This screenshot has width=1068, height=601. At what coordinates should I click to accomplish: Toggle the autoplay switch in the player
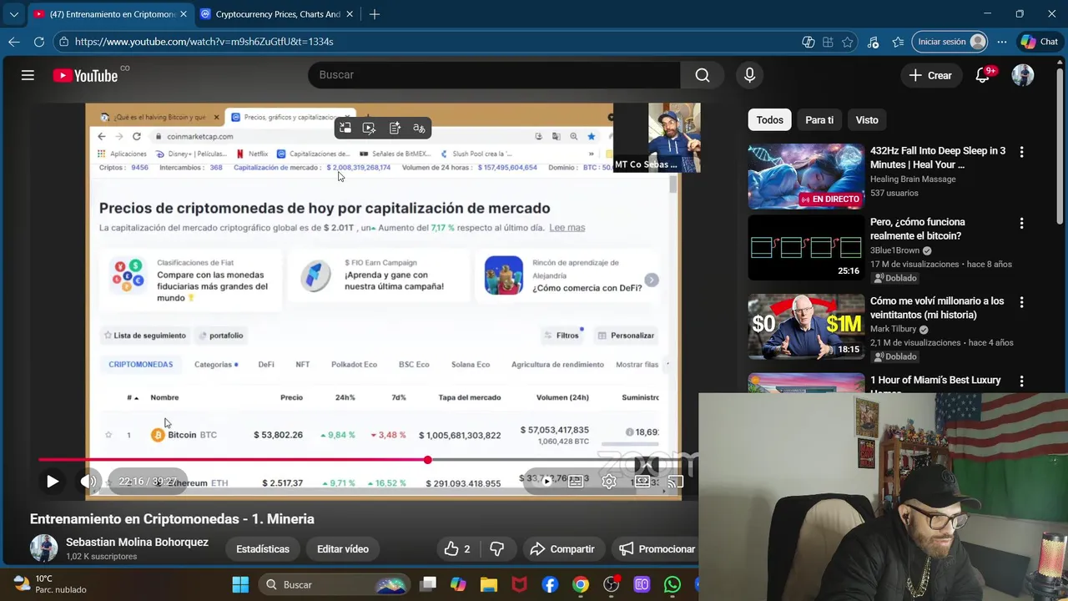coord(547,482)
